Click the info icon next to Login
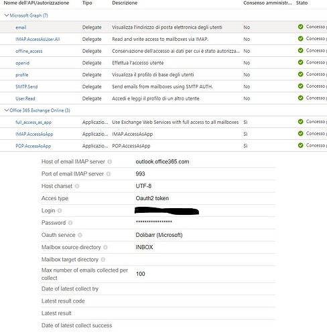Viewport: 327px width, 334px height. point(60,211)
